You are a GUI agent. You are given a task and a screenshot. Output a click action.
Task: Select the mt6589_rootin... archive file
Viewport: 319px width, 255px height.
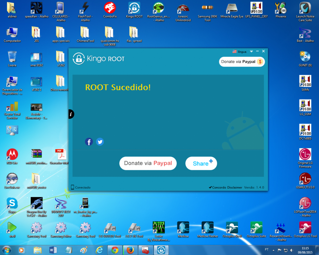point(37,157)
